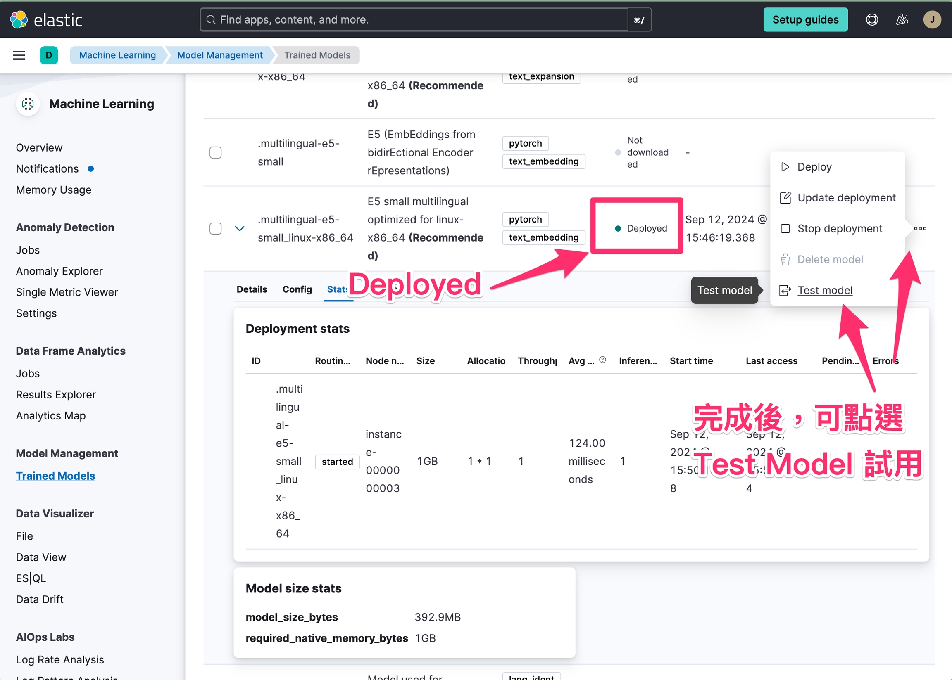Click the Machine Learning breadcrumb
The width and height of the screenshot is (952, 680).
pos(117,55)
